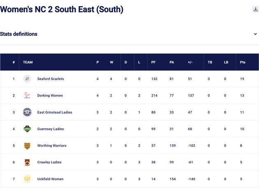Image resolution: width=259 pixels, height=195 pixels.
Task: Expand the Stats definitions chevron
Action: pos(255,34)
